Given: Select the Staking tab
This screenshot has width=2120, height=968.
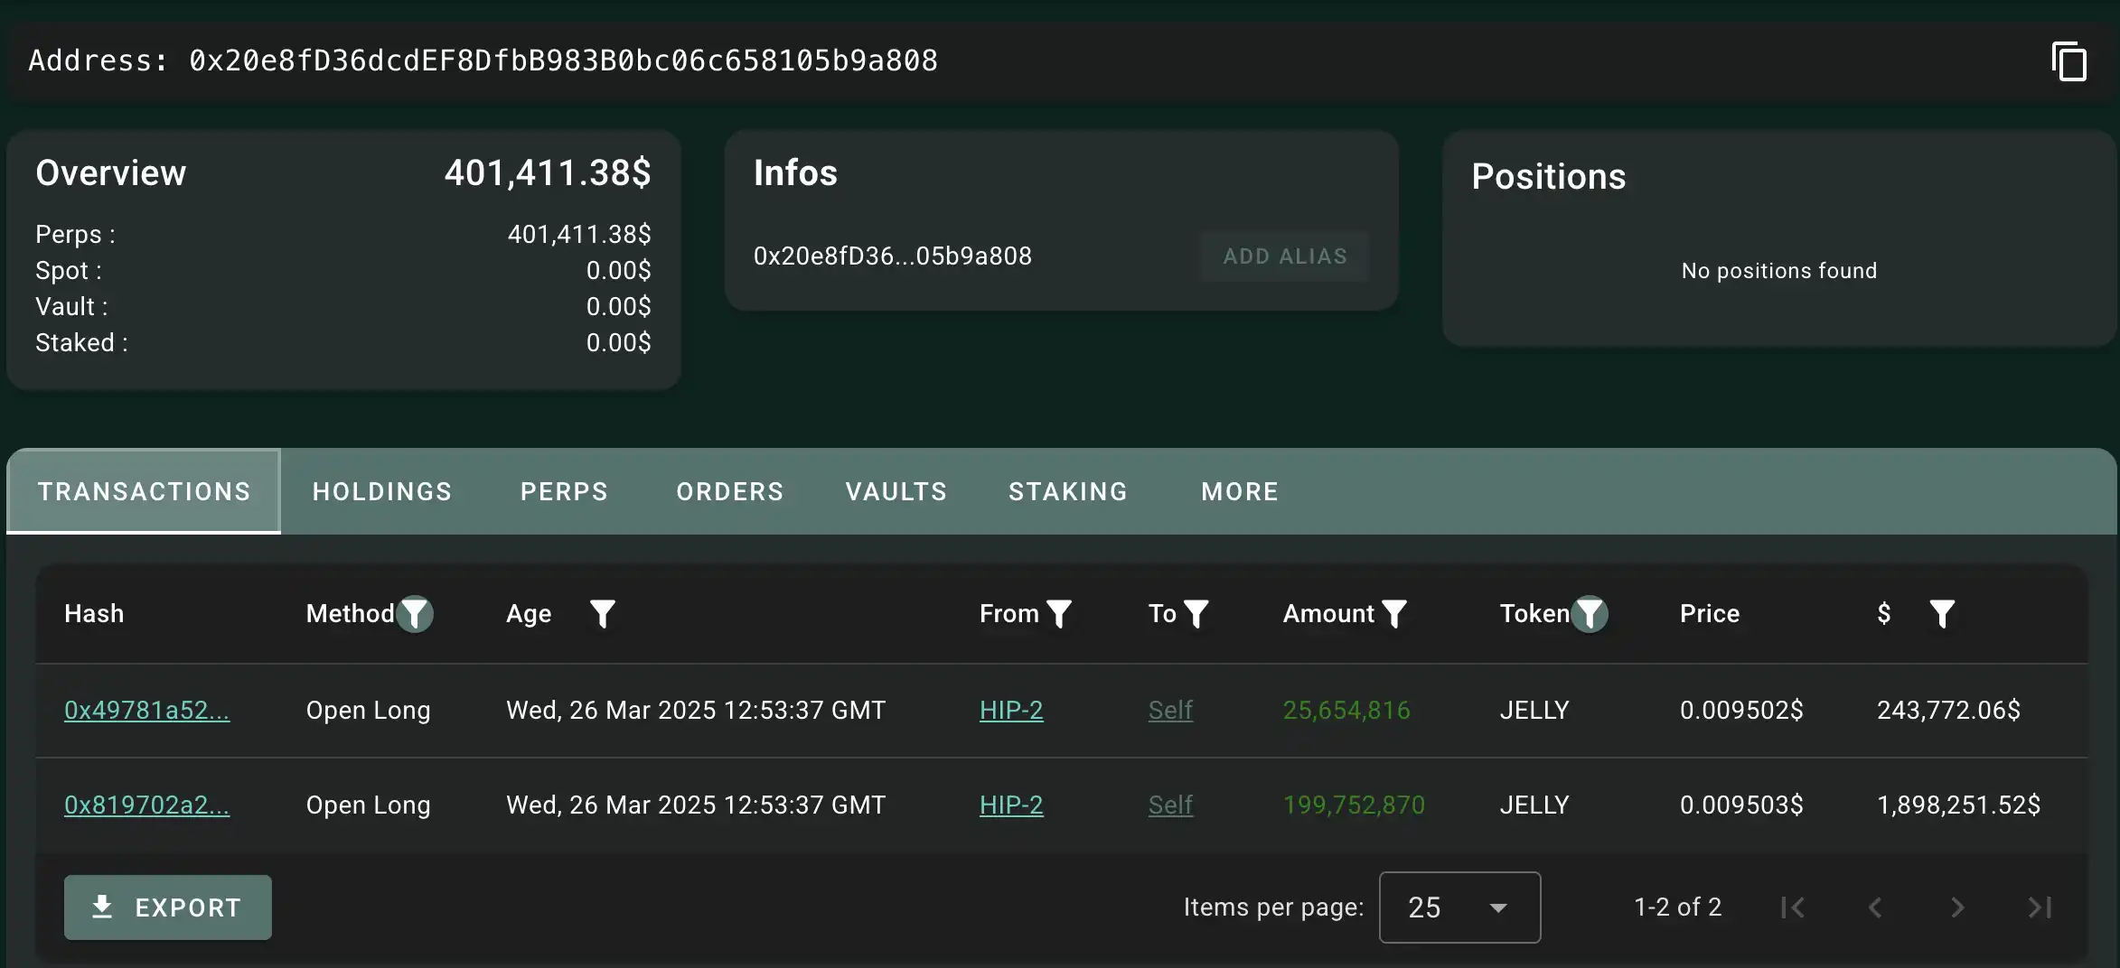Looking at the screenshot, I should (x=1067, y=491).
